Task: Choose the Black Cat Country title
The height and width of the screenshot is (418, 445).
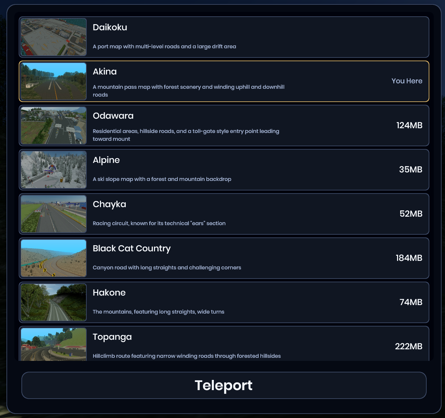Action: point(132,248)
